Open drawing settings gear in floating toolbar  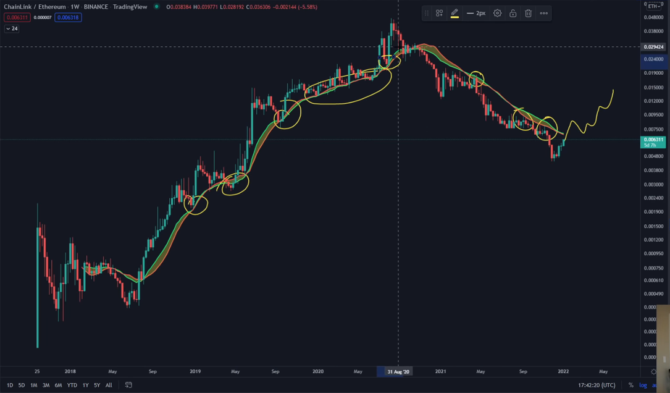[497, 13]
